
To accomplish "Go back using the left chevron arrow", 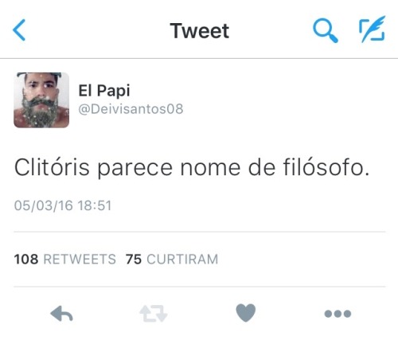I will [x=19, y=30].
